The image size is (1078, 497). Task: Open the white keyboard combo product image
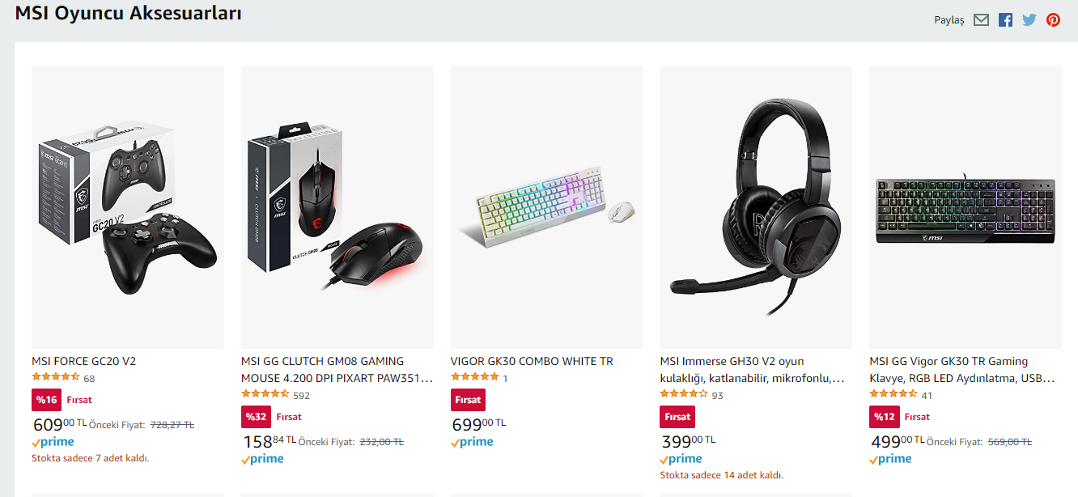(546, 207)
